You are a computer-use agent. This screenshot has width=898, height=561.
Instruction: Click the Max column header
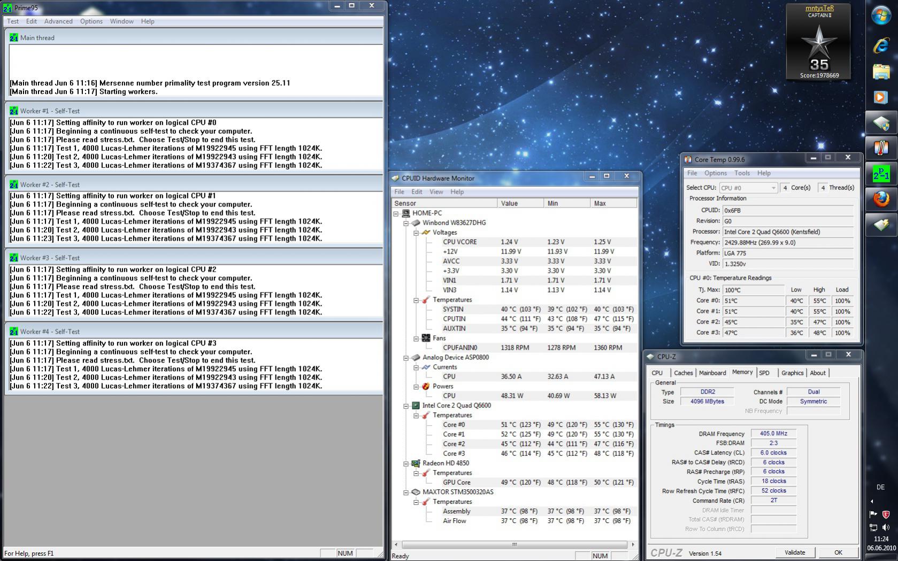pos(613,203)
